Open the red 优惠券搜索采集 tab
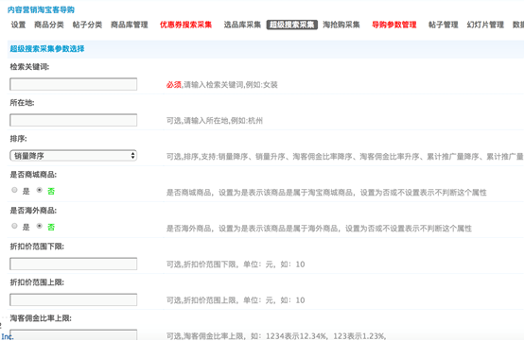Image resolution: width=525 pixels, height=341 pixels. [185, 25]
